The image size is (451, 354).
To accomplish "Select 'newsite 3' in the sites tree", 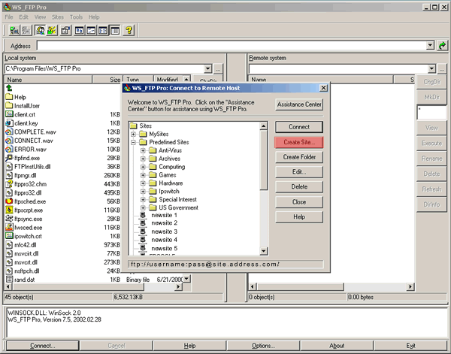I will [x=164, y=231].
